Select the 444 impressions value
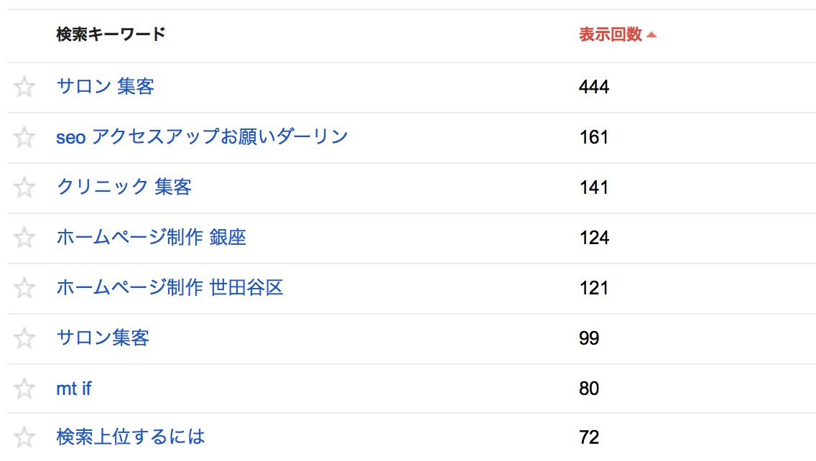 pos(594,87)
